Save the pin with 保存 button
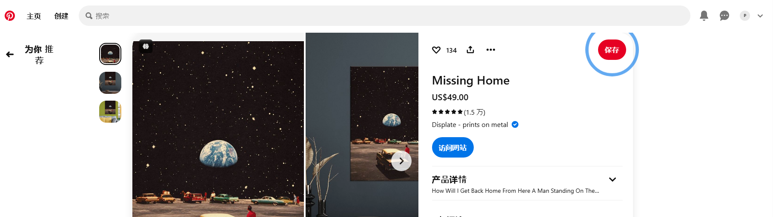Screen dimensions: 773x217 (612, 50)
